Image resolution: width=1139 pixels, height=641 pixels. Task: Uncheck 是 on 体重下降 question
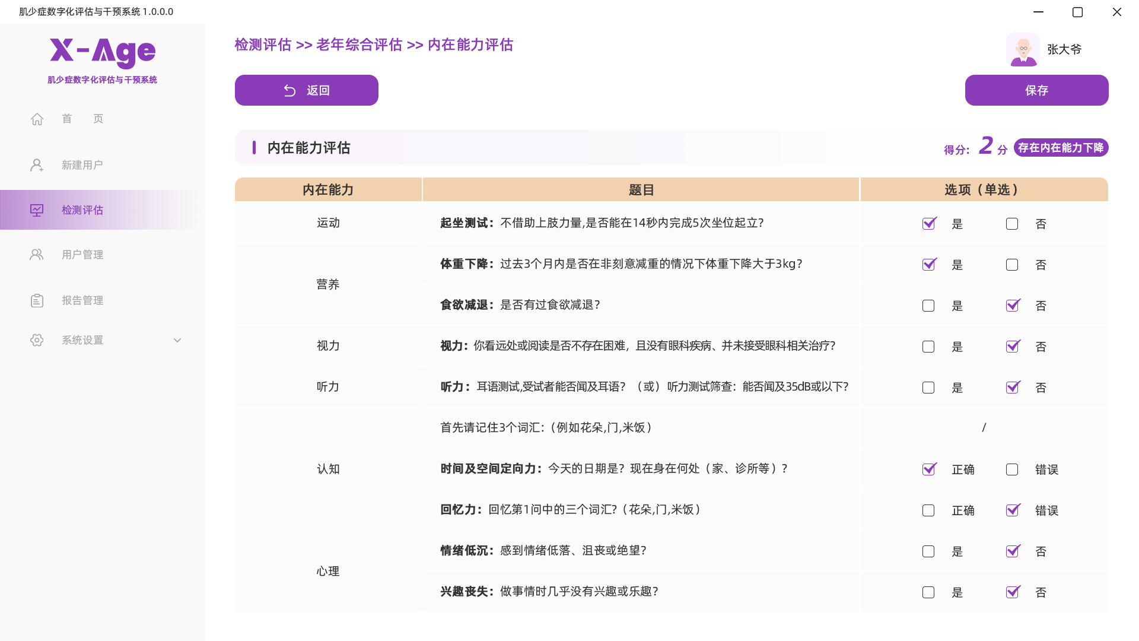coord(928,265)
